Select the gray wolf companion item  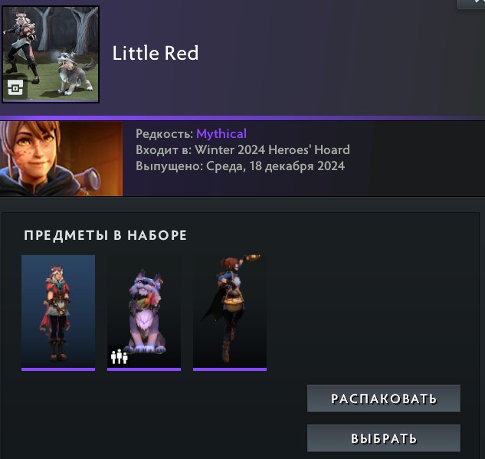[x=144, y=312]
